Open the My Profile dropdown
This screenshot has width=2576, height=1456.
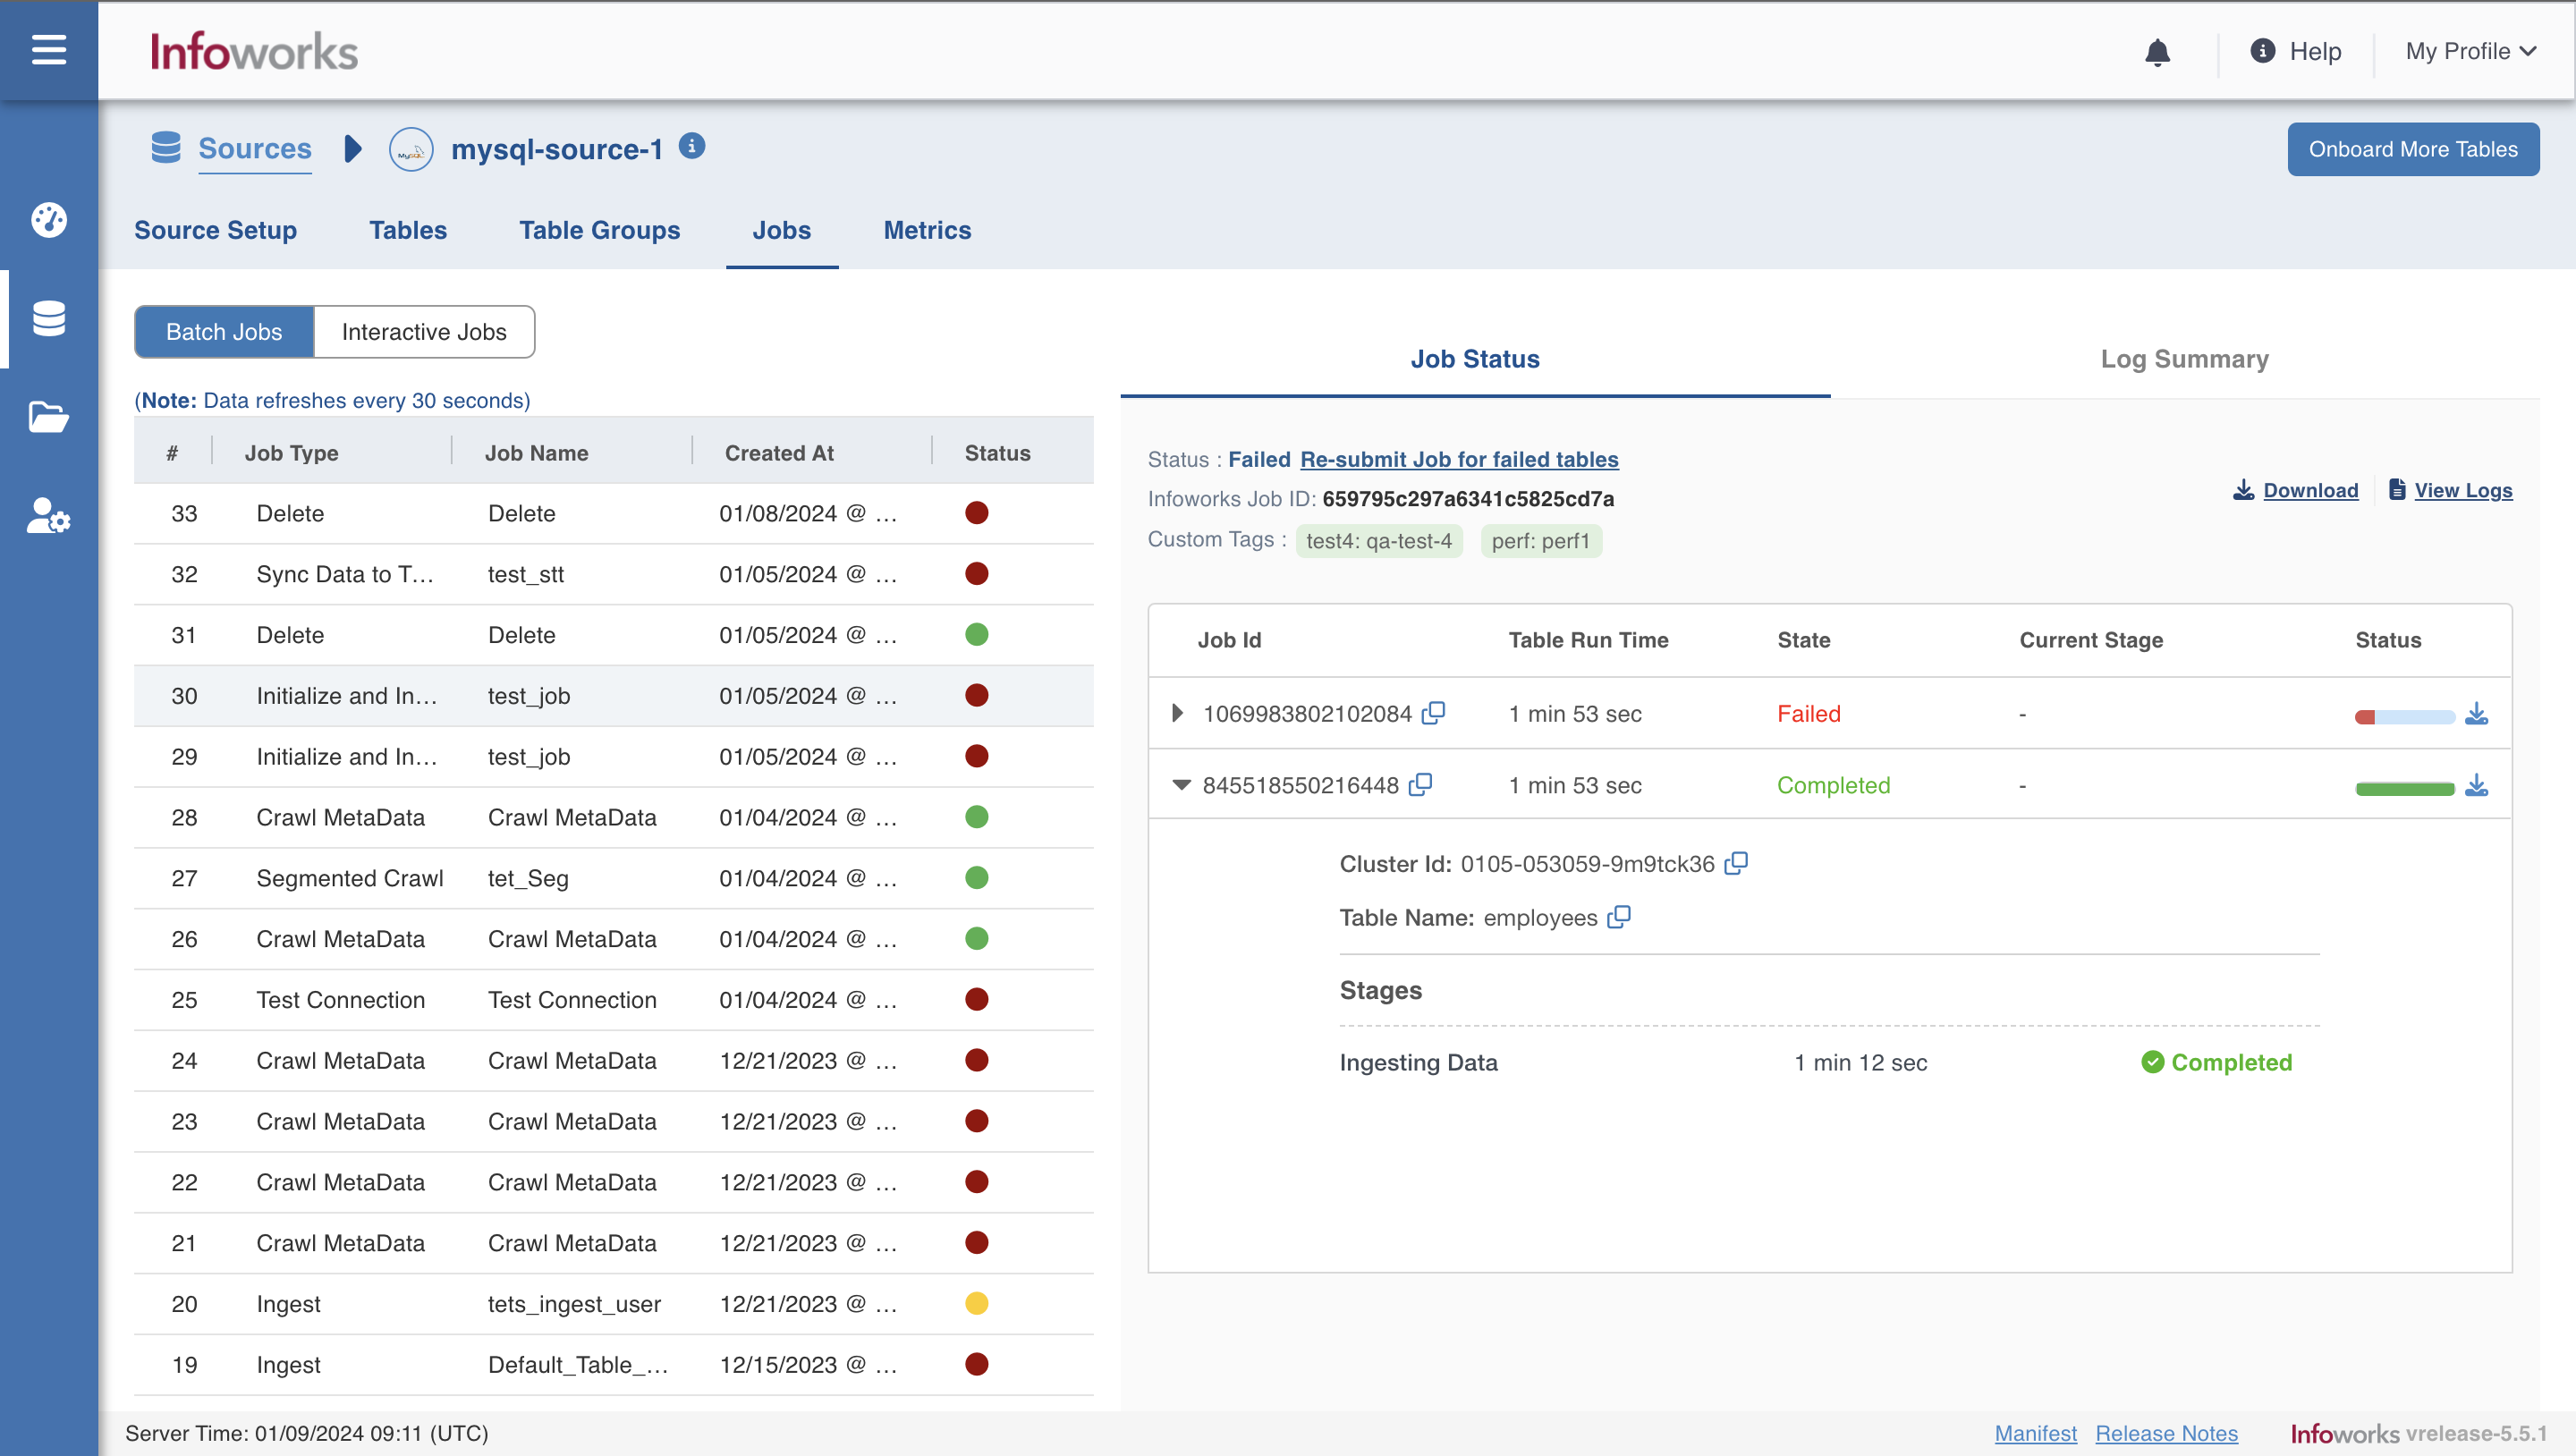coord(2470,51)
